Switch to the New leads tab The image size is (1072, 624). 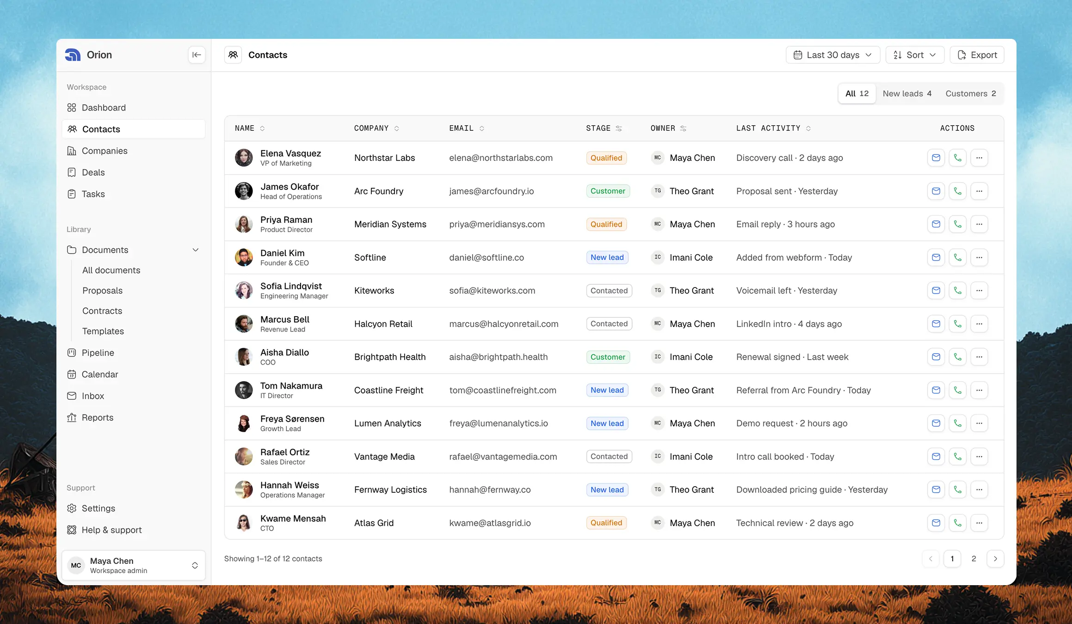(x=907, y=93)
